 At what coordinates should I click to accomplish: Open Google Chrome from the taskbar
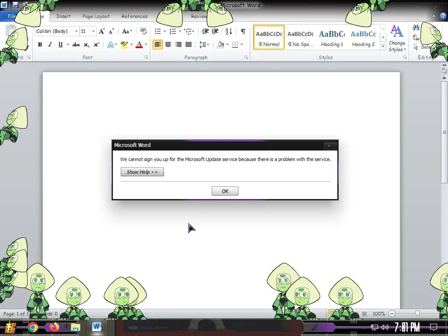click(32, 327)
